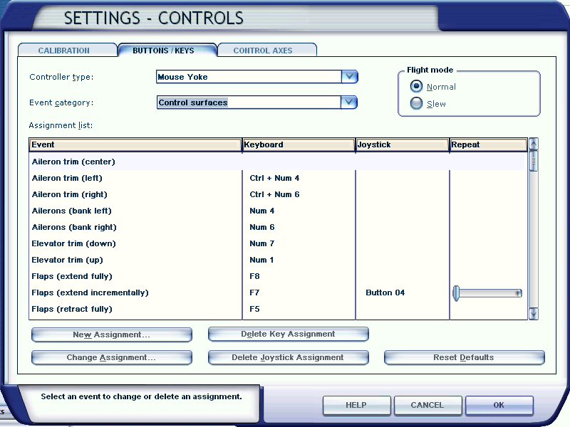
Task: Sort by the Event column header
Action: click(135, 144)
